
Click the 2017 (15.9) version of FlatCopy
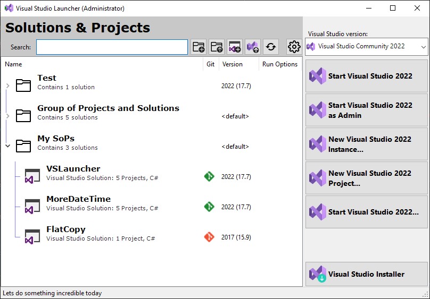click(236, 237)
